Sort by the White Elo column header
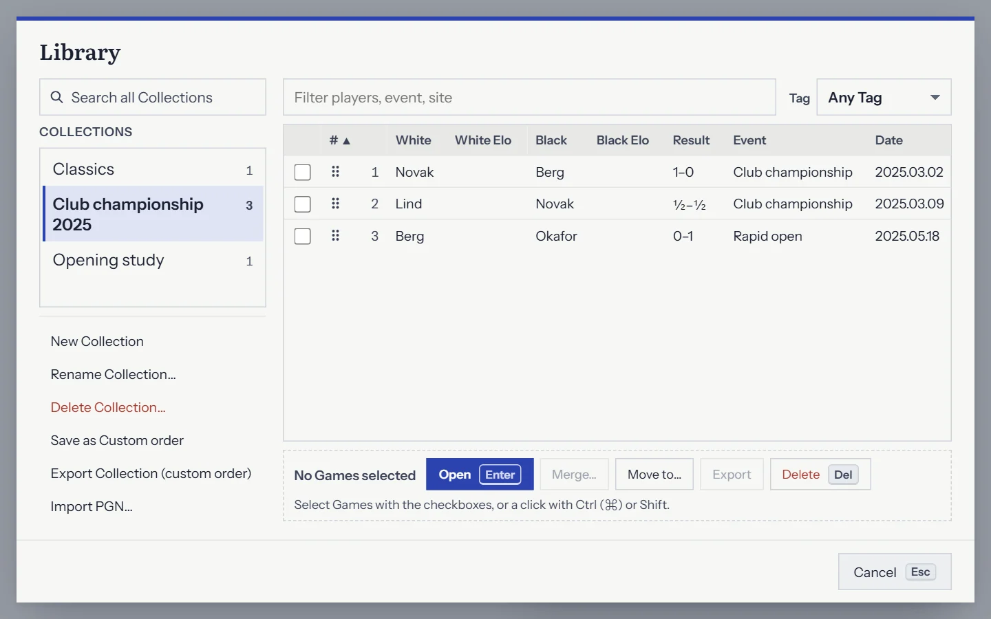The width and height of the screenshot is (991, 619). [x=483, y=140]
